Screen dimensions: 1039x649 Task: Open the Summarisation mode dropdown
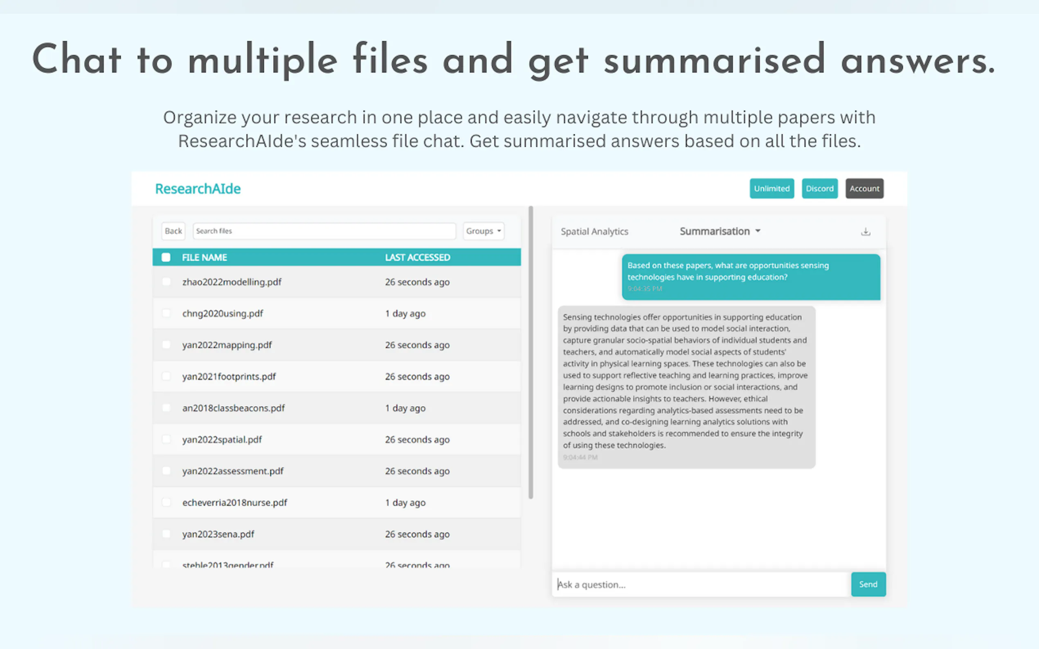(x=714, y=231)
